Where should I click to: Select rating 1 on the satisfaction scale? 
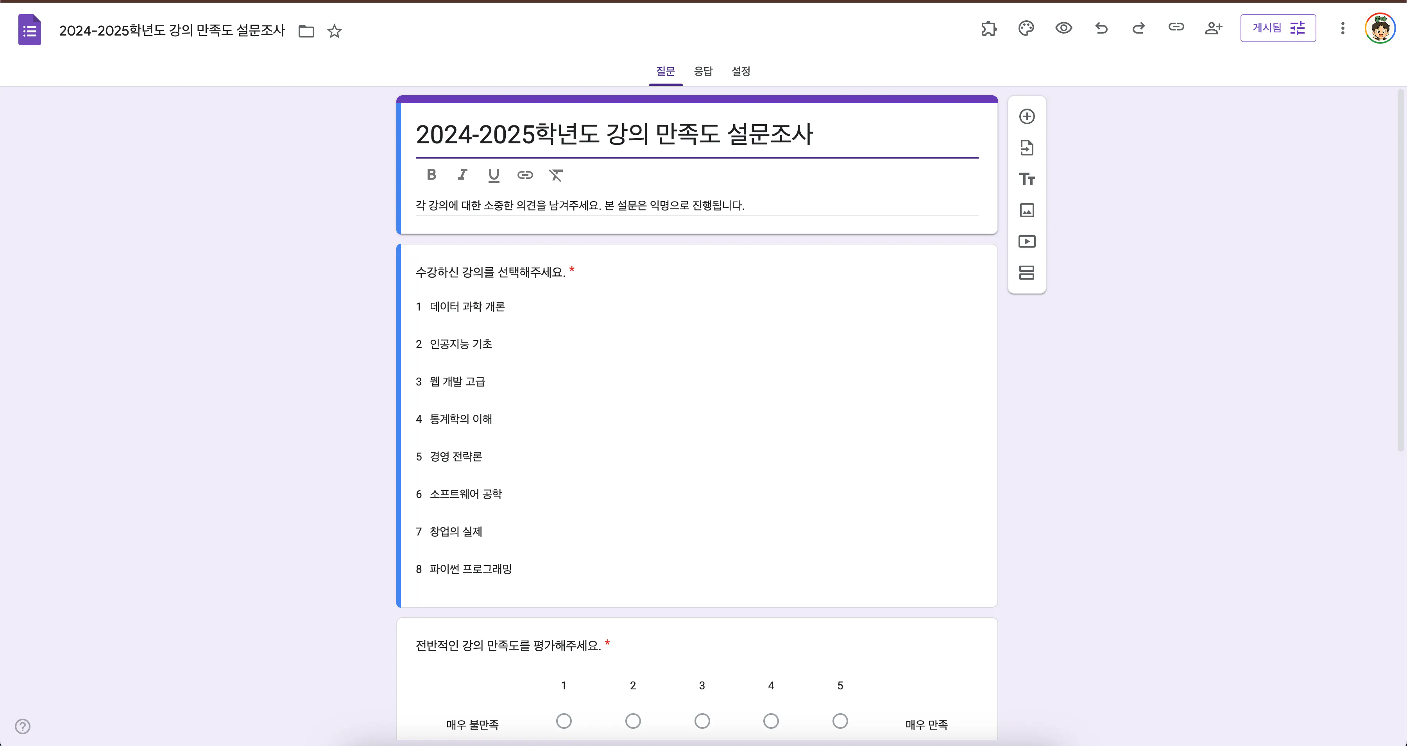(564, 721)
